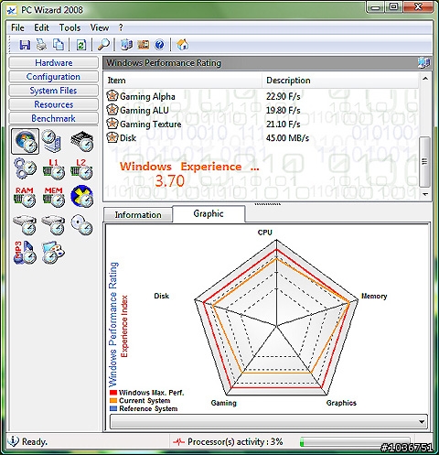Click the orange Current System legend swatch
439x455 pixels.
(113, 401)
